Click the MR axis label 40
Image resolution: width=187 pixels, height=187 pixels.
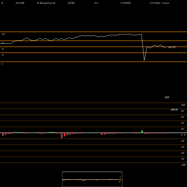(x=183, y=123)
